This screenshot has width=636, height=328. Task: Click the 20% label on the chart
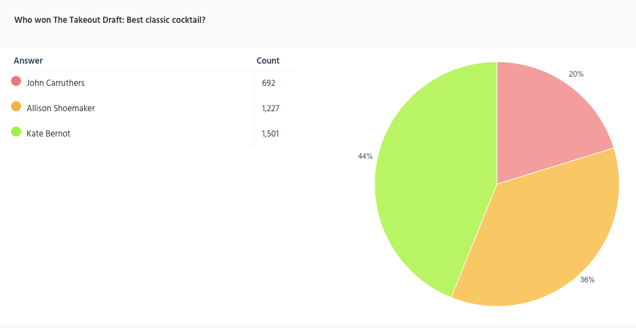576,74
